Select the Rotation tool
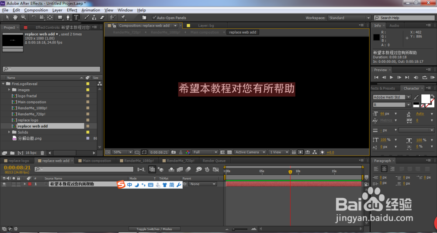Image resolution: width=437 pixels, height=233 pixels. pyautogui.click(x=34, y=17)
